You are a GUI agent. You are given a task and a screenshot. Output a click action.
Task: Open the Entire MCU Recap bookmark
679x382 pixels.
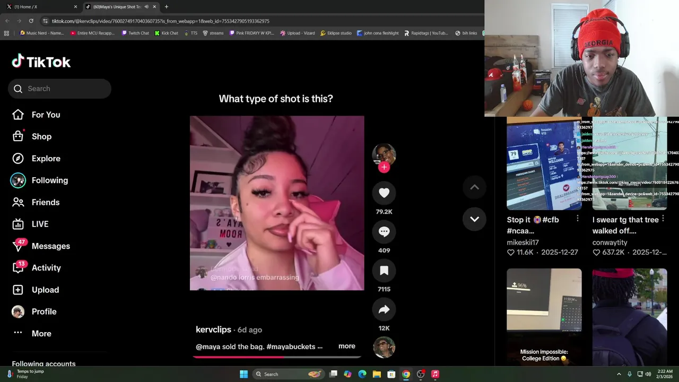pos(92,33)
